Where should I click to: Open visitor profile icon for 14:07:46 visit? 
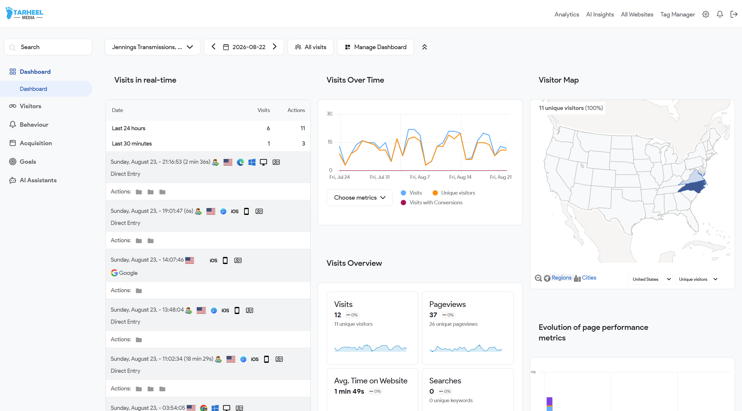click(238, 260)
